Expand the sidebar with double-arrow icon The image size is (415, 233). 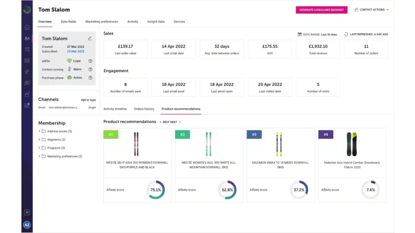point(27,213)
